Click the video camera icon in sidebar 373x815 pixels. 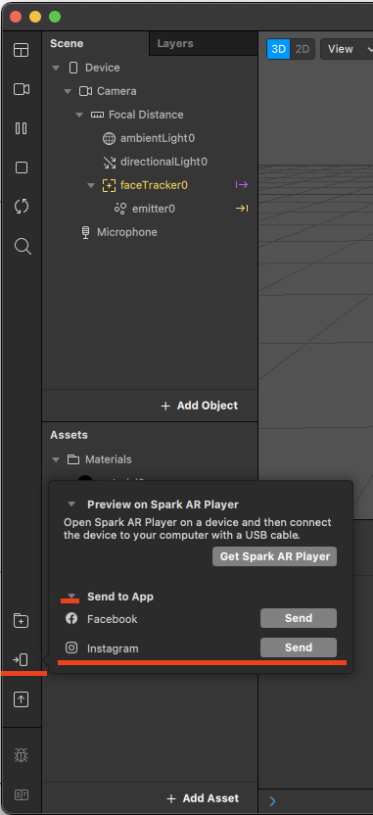(x=22, y=89)
